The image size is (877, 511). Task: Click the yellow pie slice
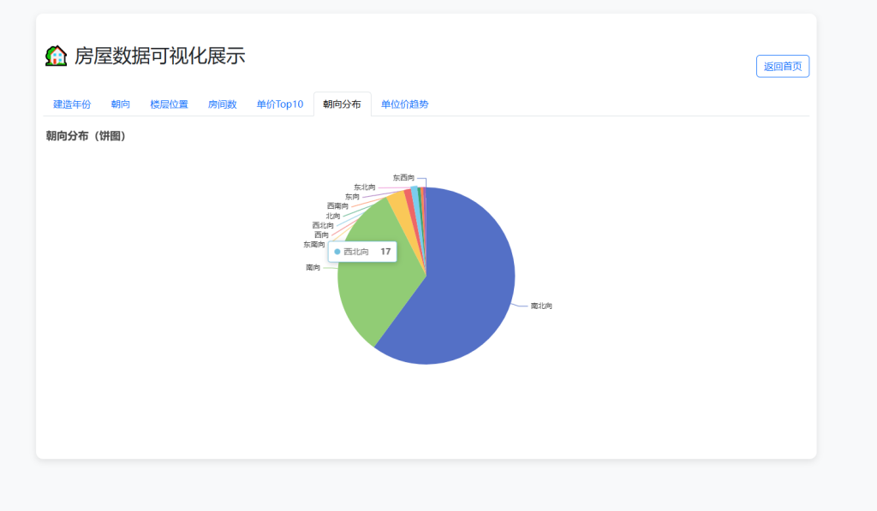397,203
